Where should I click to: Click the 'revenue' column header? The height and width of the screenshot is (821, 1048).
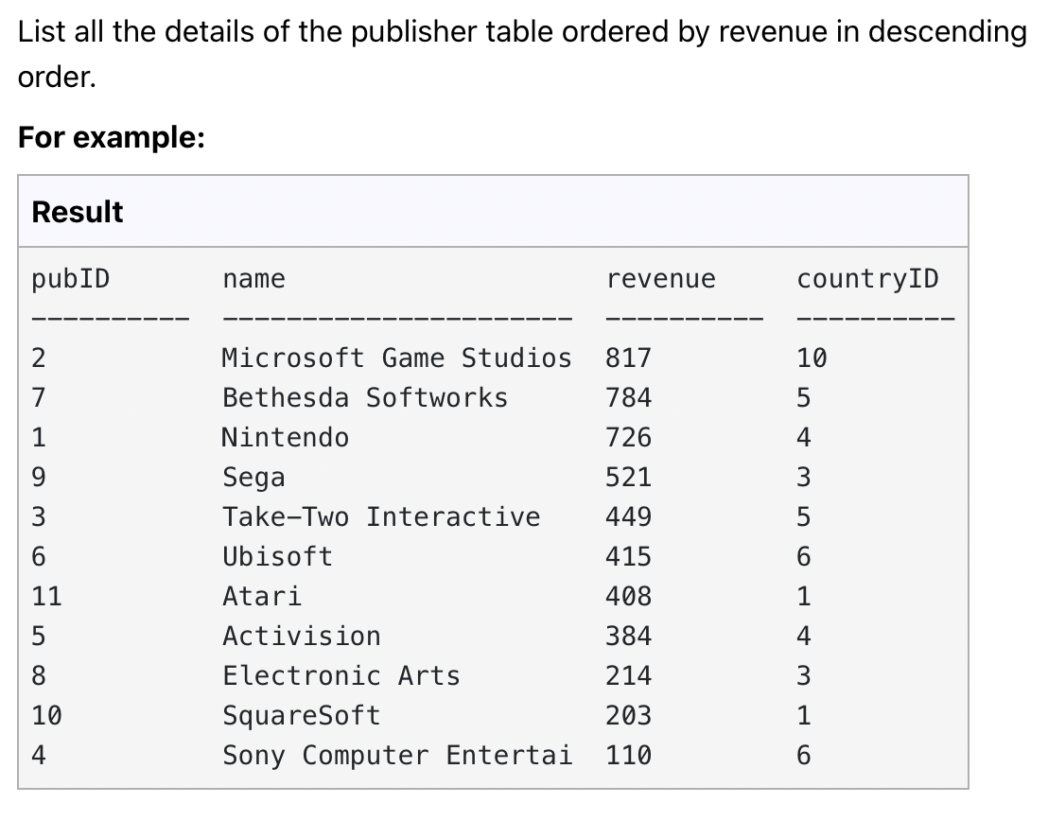coord(660,279)
